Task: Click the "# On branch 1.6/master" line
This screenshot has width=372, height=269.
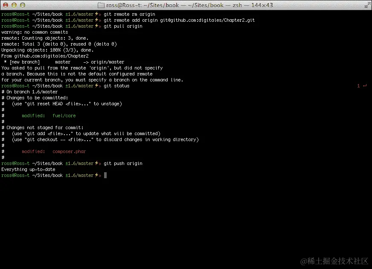Action: (x=29, y=92)
